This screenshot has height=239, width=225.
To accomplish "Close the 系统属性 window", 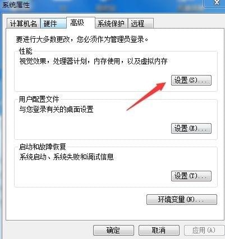I will pyautogui.click(x=215, y=3).
